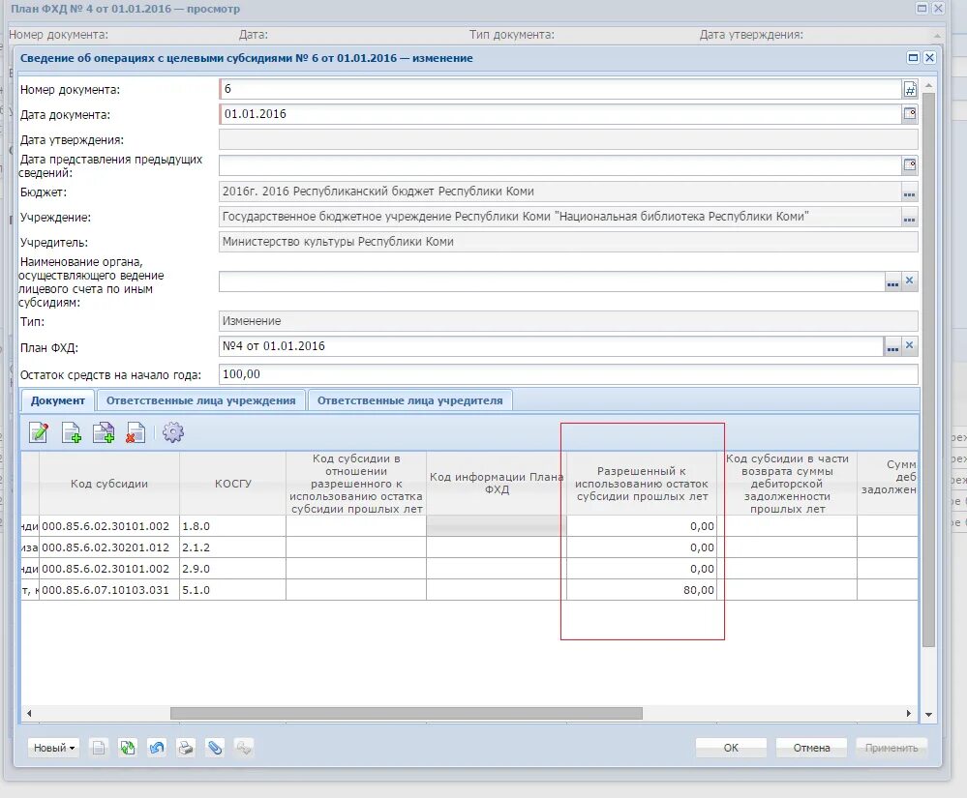Click the Дата документа field with 01.01.2016
The image size is (967, 798).
pos(560,114)
